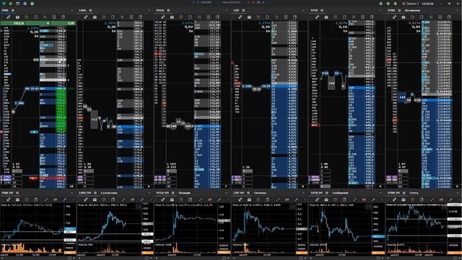Click the horizontal scrollbar under PIKK chart
Screen dimensions: 462x260
tap(38, 258)
